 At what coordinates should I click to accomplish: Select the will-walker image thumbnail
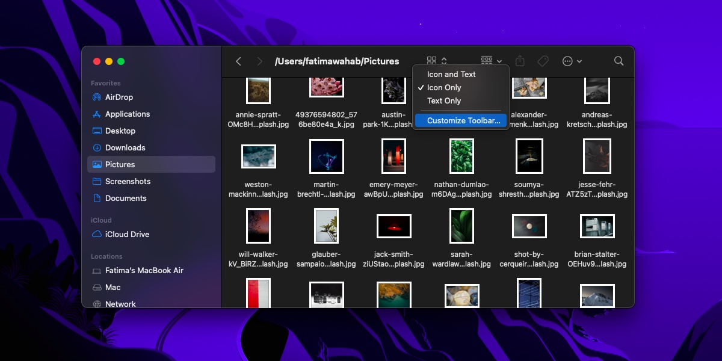coord(258,226)
